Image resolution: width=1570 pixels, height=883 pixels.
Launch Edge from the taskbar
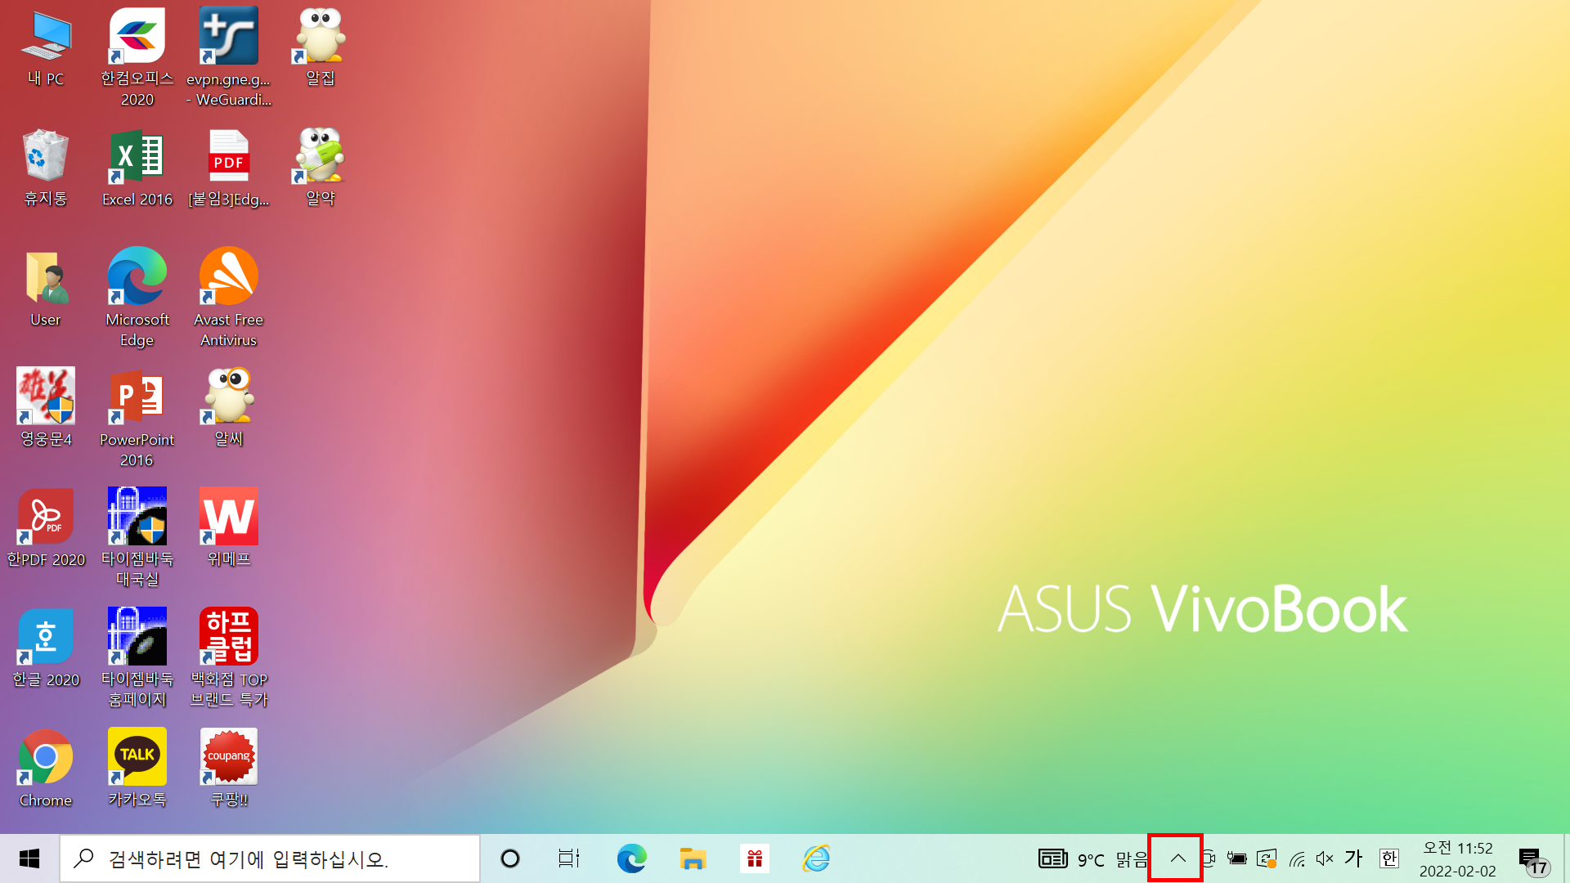coord(631,858)
